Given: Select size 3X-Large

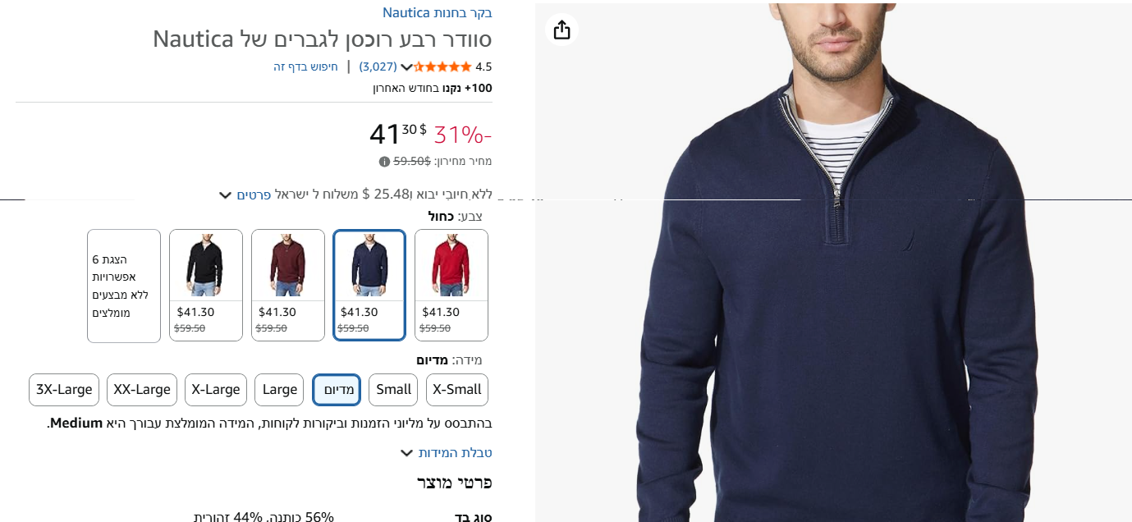Looking at the screenshot, I should coord(64,390).
